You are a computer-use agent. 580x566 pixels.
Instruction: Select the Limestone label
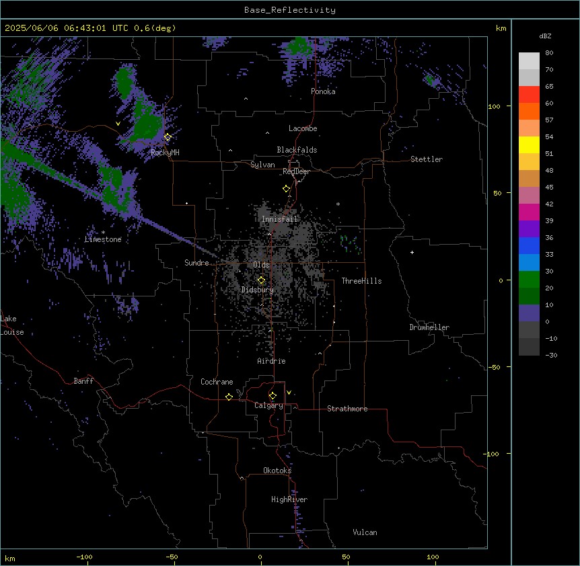point(103,239)
